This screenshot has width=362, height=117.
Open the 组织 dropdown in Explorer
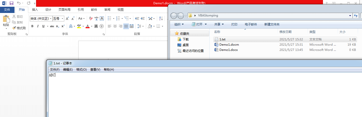point(179,24)
